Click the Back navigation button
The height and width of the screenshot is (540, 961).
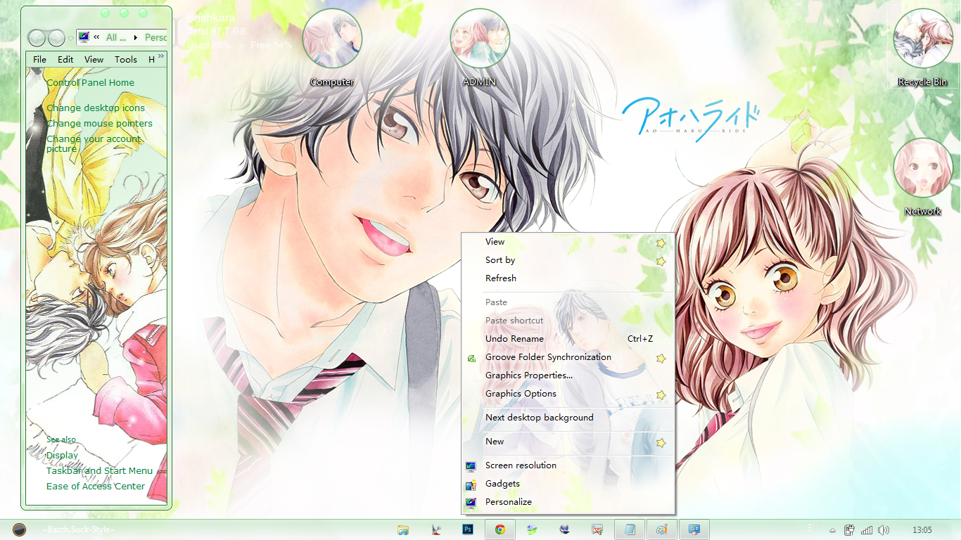(x=37, y=38)
